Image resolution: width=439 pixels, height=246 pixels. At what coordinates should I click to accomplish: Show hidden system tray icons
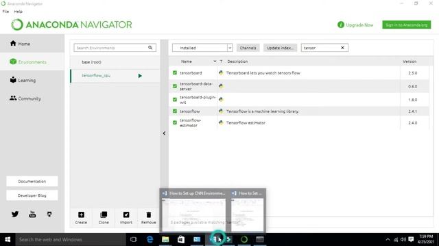[x=388, y=240]
